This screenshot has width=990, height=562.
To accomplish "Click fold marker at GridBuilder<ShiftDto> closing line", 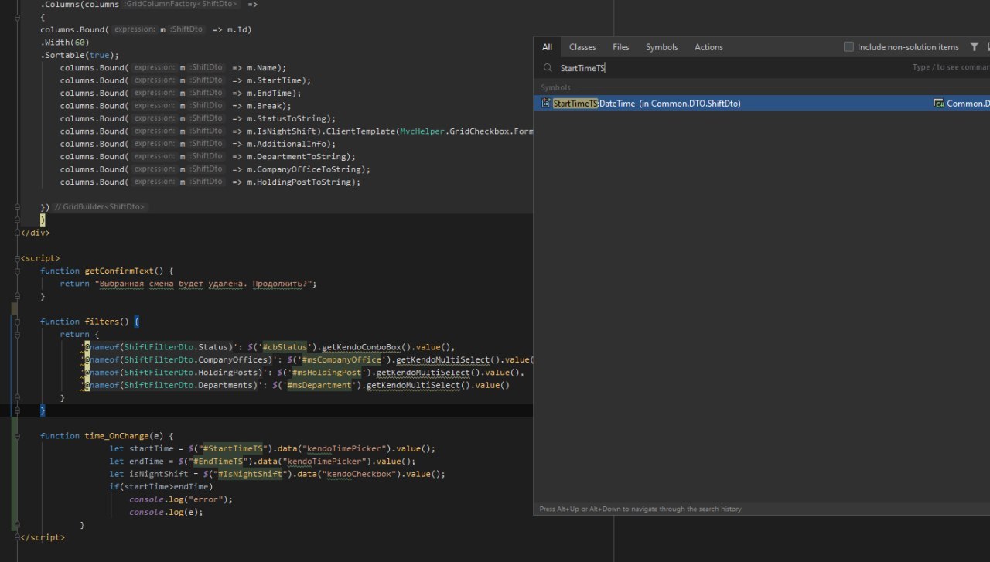I will 18,207.
